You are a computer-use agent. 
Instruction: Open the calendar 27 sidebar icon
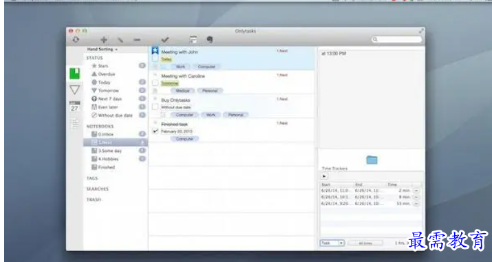point(75,107)
